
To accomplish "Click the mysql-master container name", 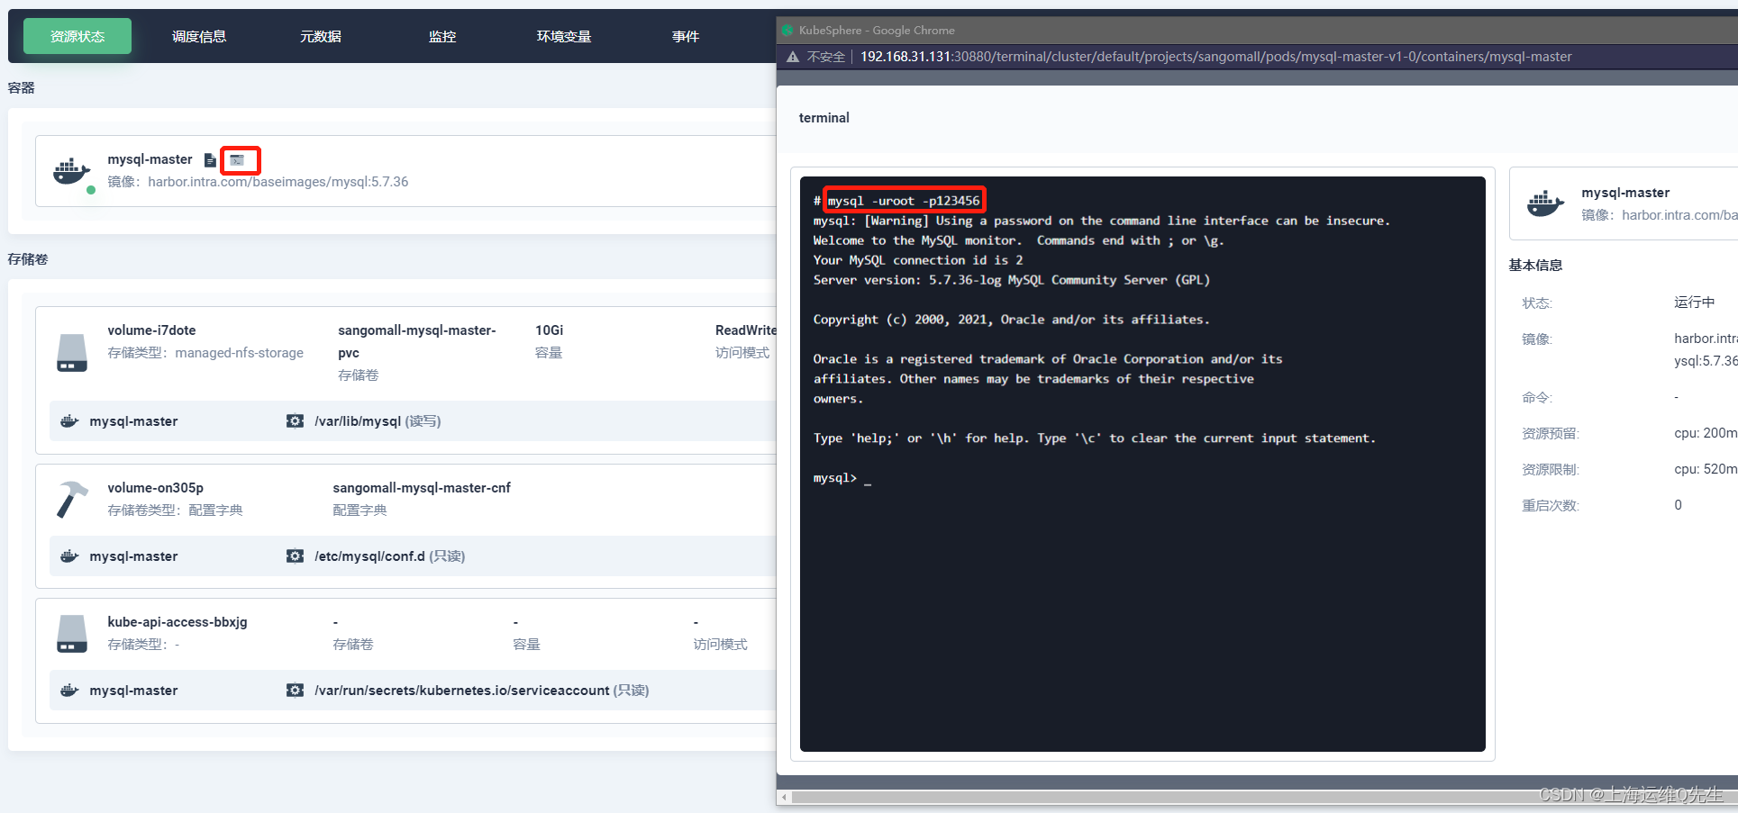I will coord(150,159).
